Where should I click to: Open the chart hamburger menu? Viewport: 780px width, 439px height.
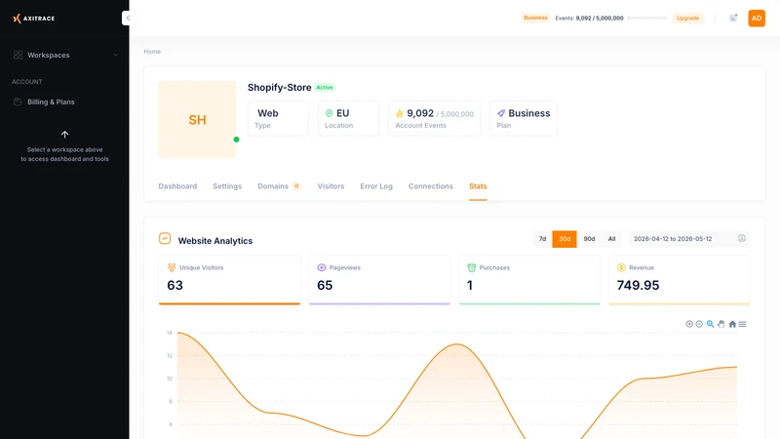pos(742,324)
